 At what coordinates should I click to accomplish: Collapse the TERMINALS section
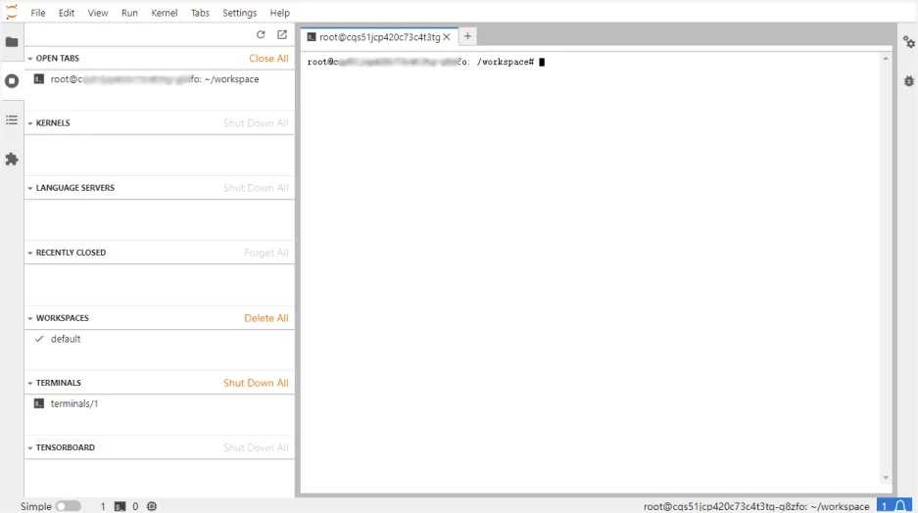pyautogui.click(x=29, y=383)
